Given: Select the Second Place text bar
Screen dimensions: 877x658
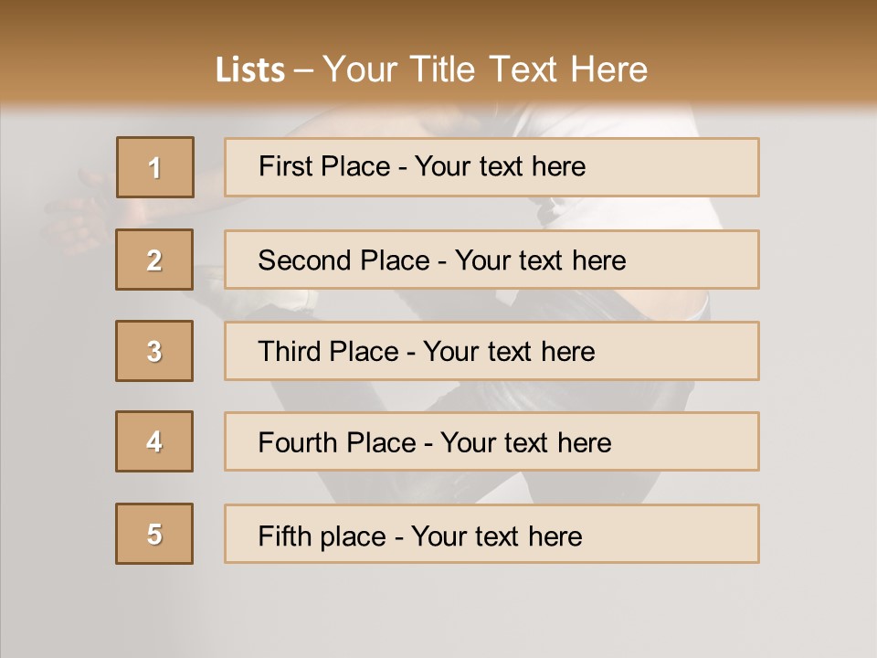Looking at the screenshot, I should [x=491, y=260].
